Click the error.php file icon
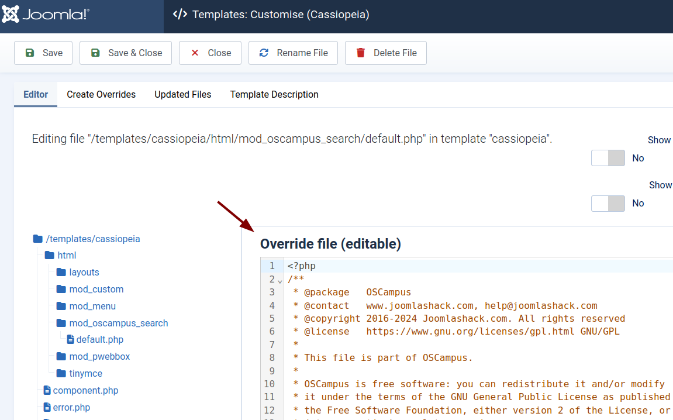673x420 pixels. [47, 407]
